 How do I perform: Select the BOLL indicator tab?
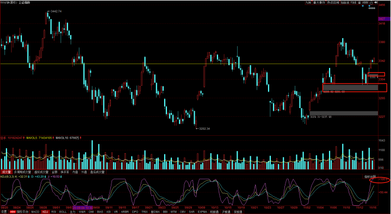63,212
